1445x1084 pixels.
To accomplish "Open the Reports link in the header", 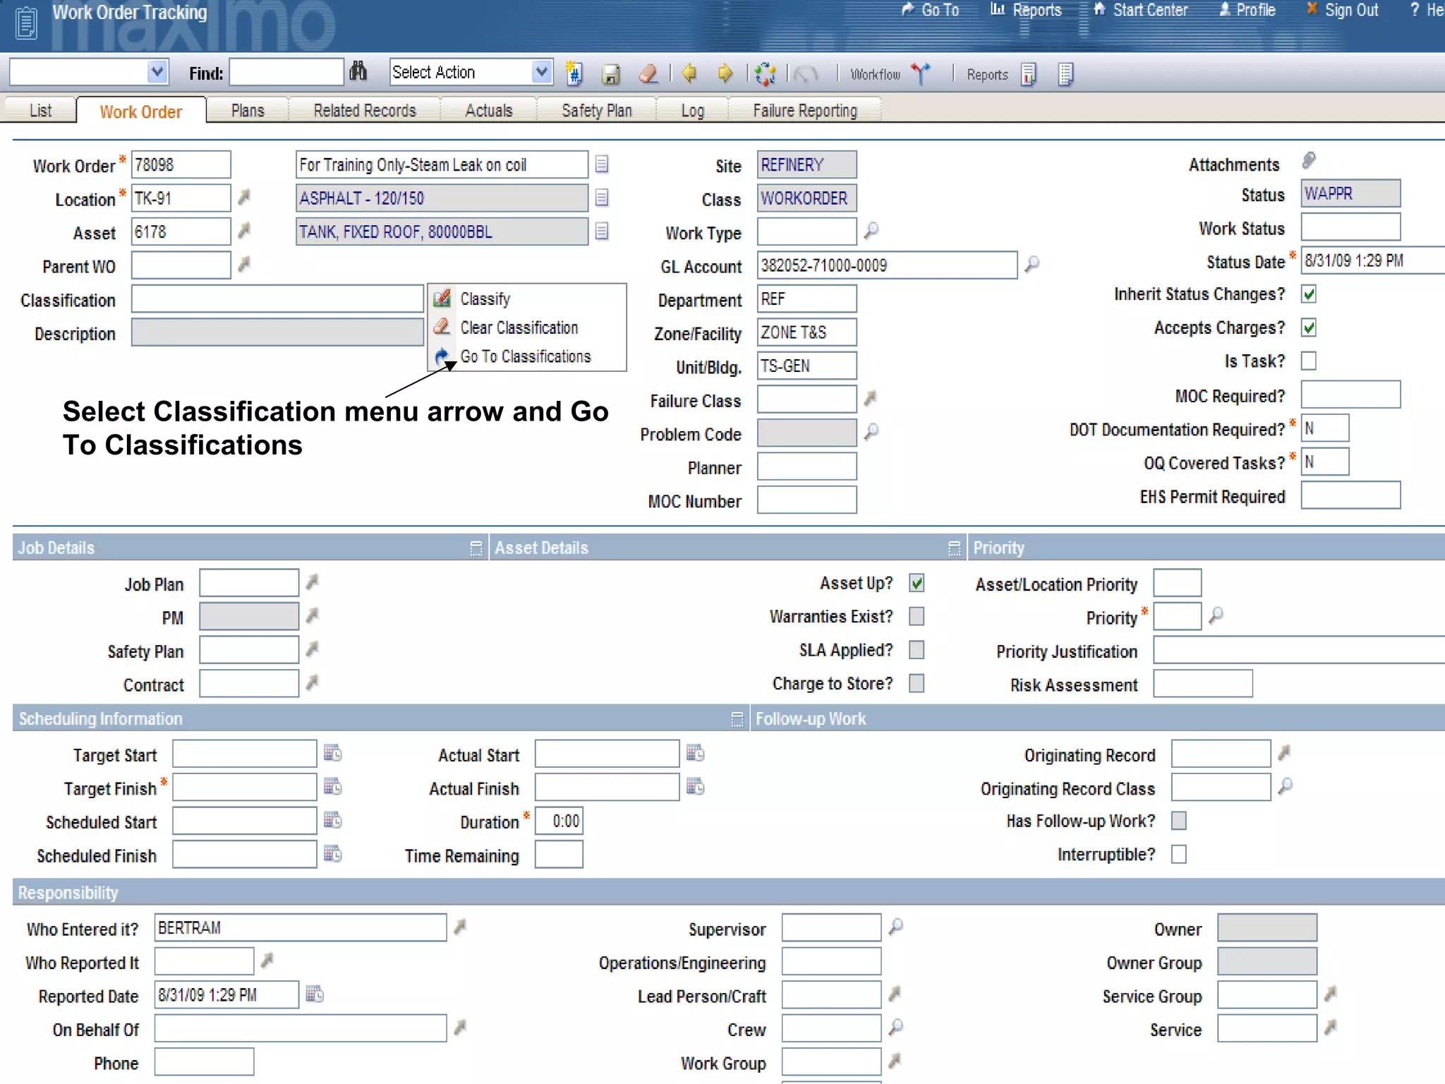I will point(1027,10).
